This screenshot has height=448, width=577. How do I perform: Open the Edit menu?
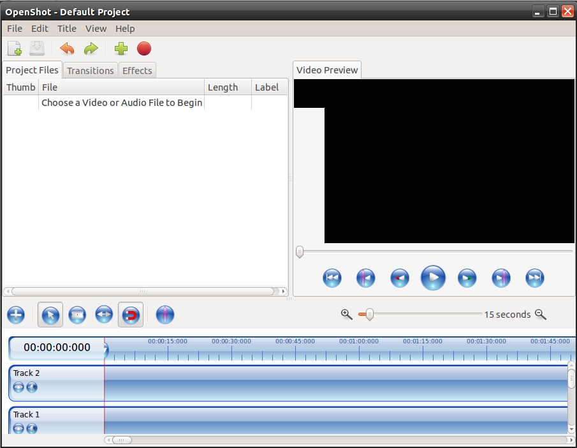tap(40, 28)
